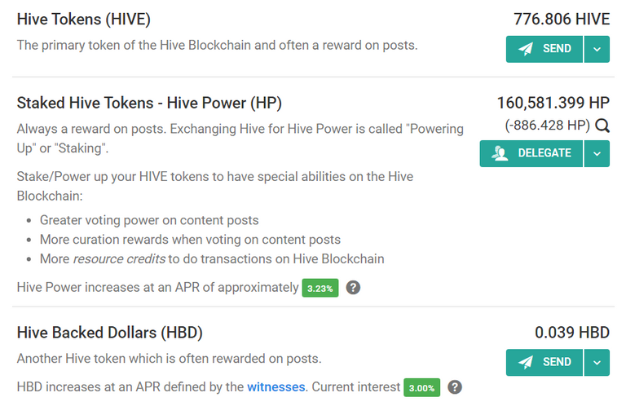Open the witnesses link

276,386
